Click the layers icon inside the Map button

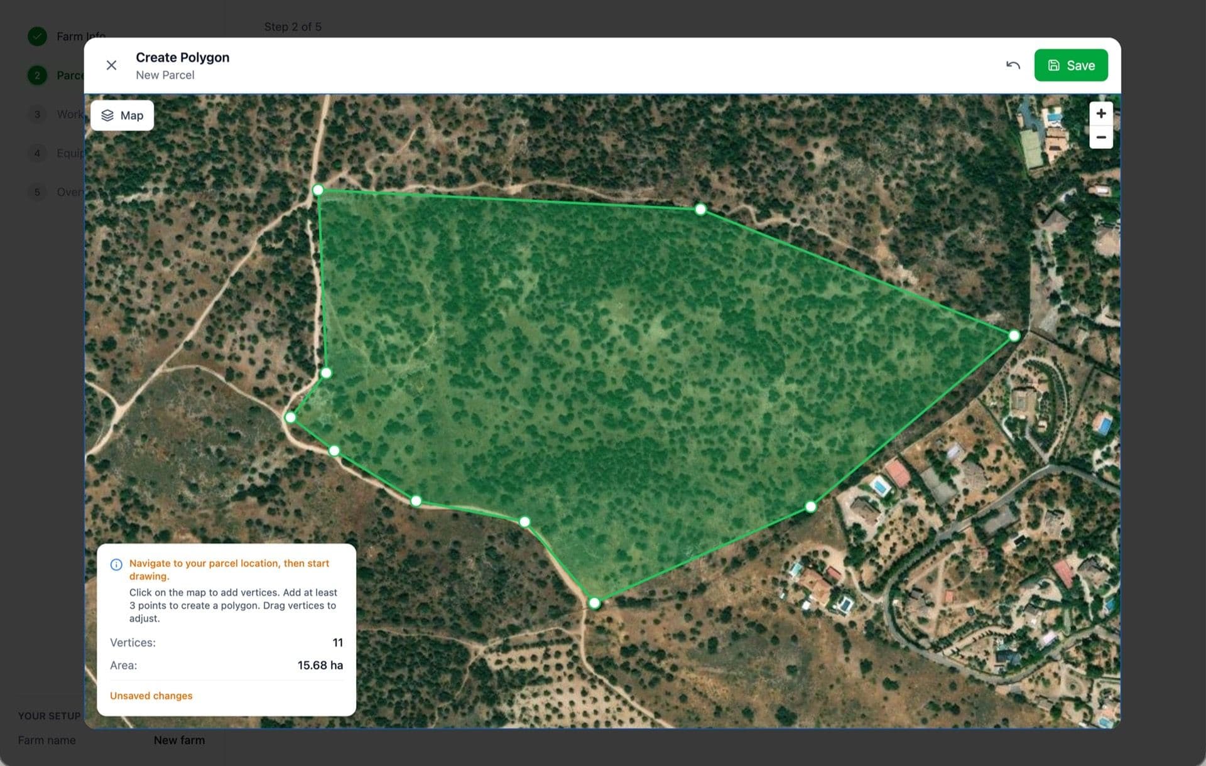coord(108,115)
